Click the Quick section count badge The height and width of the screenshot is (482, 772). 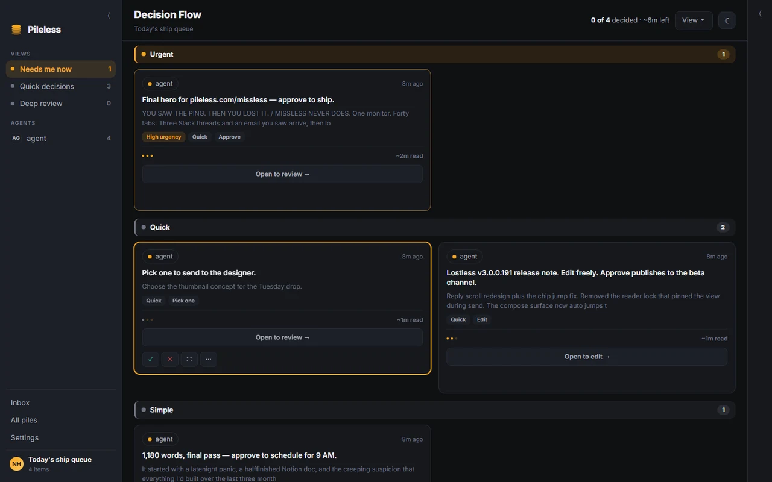pos(723,227)
